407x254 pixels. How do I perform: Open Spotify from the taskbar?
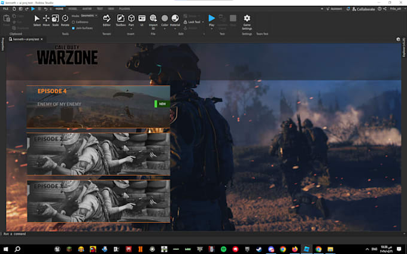click(x=223, y=249)
